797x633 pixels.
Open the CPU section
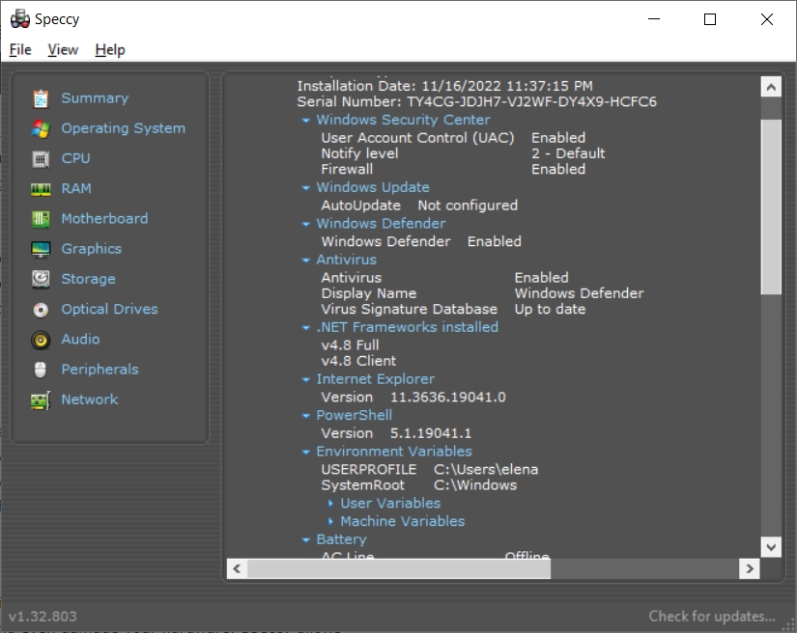[x=75, y=158]
